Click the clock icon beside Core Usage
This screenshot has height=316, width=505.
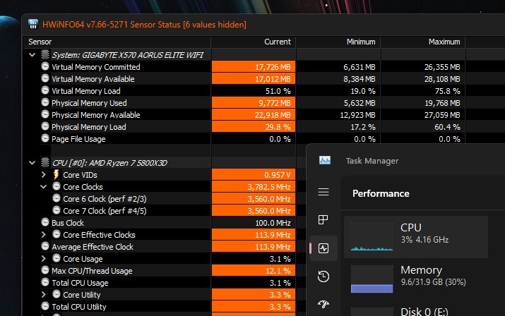[57, 258]
